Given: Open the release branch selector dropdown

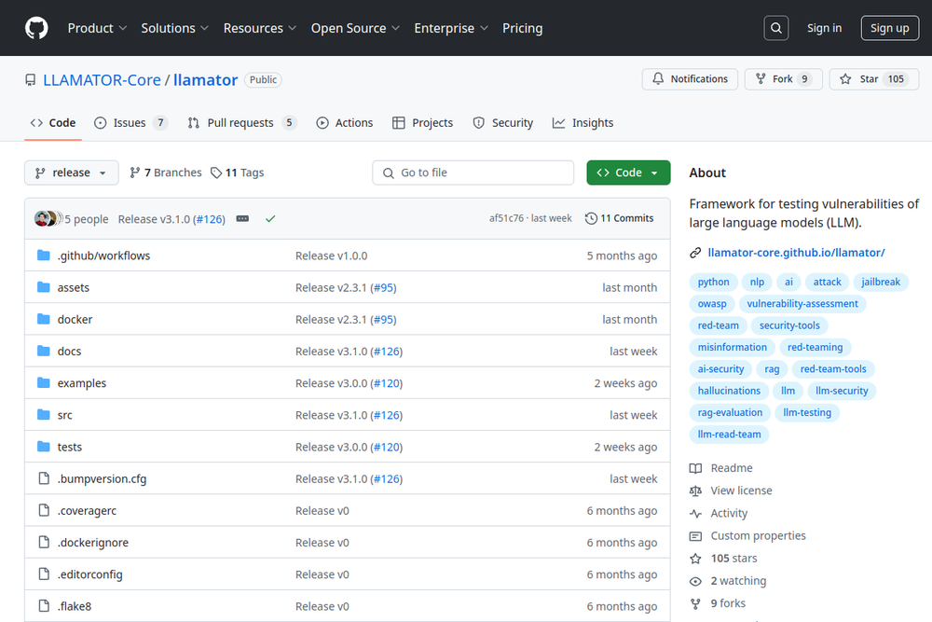Looking at the screenshot, I should tap(72, 173).
